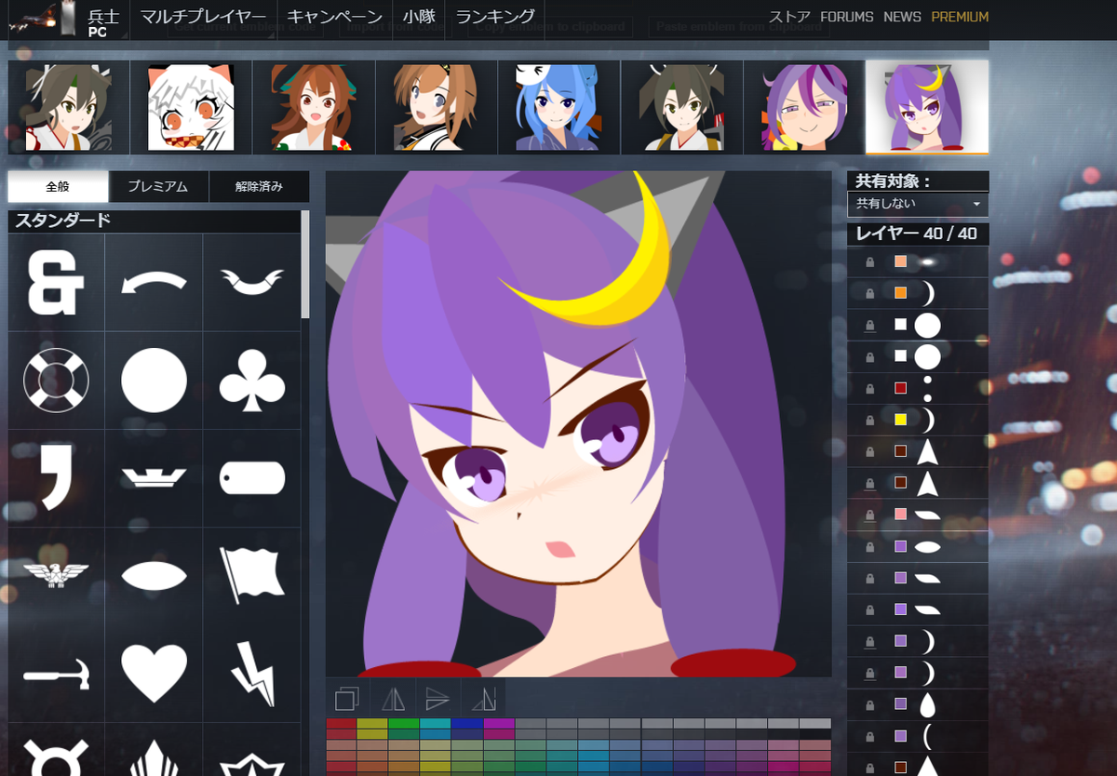The width and height of the screenshot is (1117, 776).
Task: Flip the selected layer horizontally
Action: pyautogui.click(x=393, y=698)
